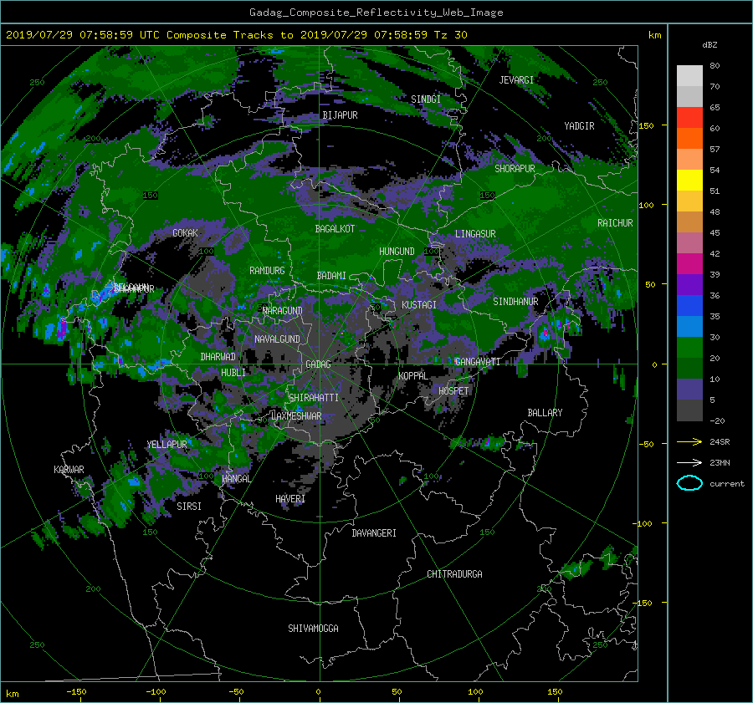
Task: Select the purple 10 dBZ color swatch
Action: [x=689, y=390]
